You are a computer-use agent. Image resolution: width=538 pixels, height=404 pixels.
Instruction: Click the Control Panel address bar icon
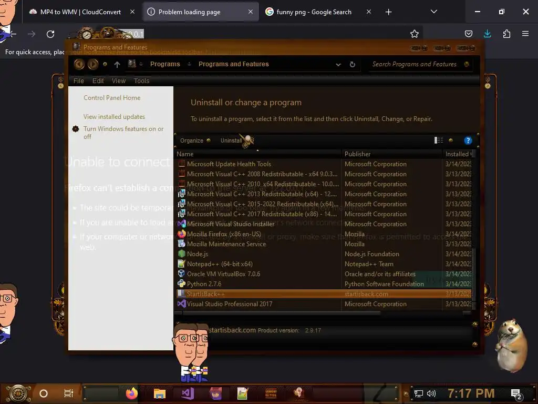[132, 64]
